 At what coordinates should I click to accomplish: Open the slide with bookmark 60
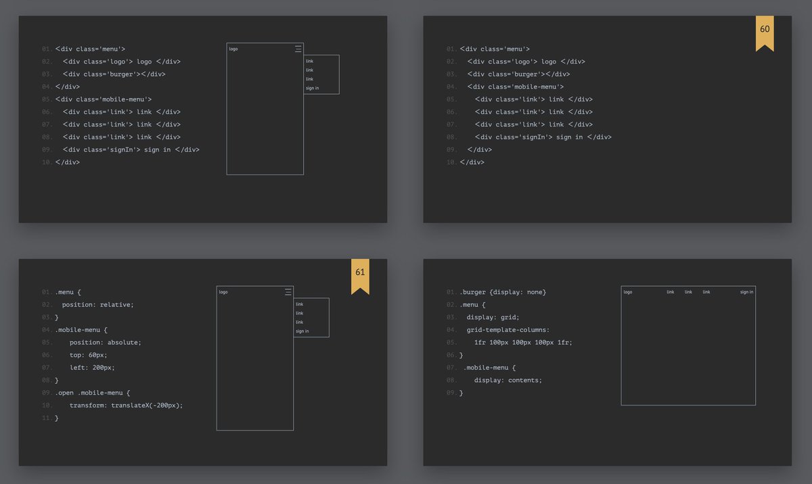click(608, 120)
